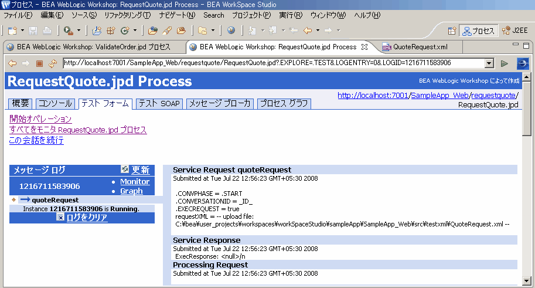The width and height of the screenshot is (535, 288).
Task: Click the next annotation icon
Action: (253, 31)
